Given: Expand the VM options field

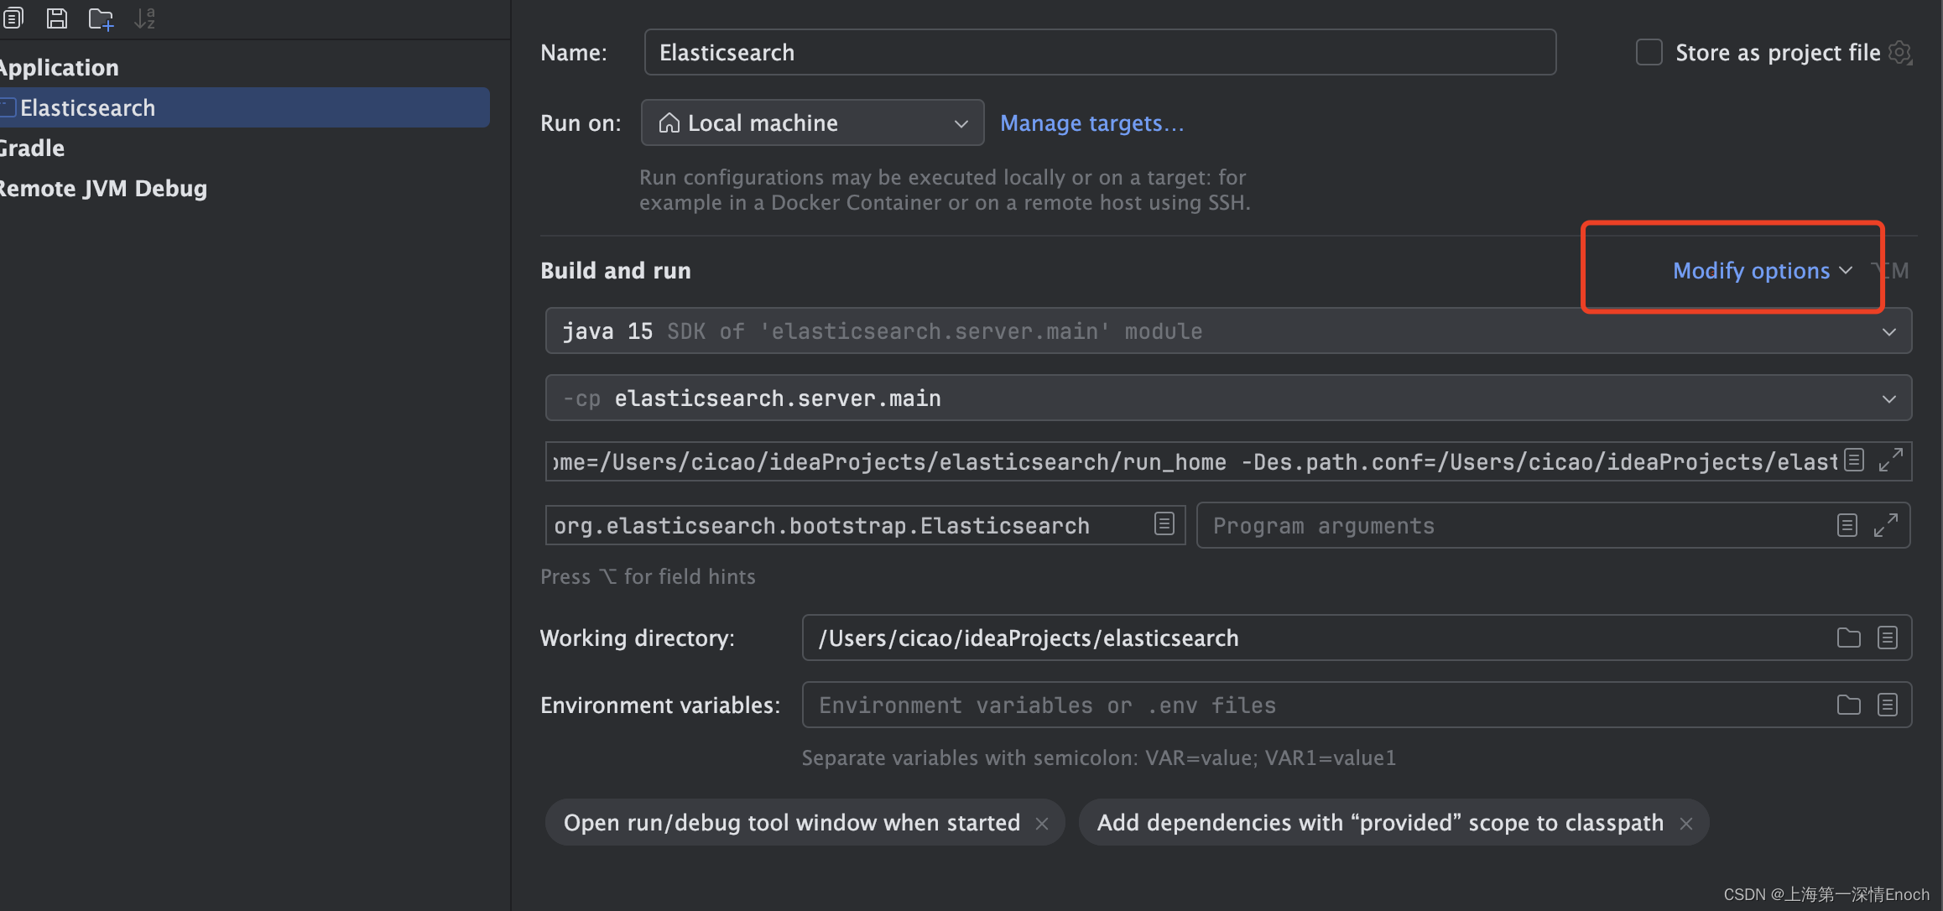Looking at the screenshot, I should tap(1891, 460).
